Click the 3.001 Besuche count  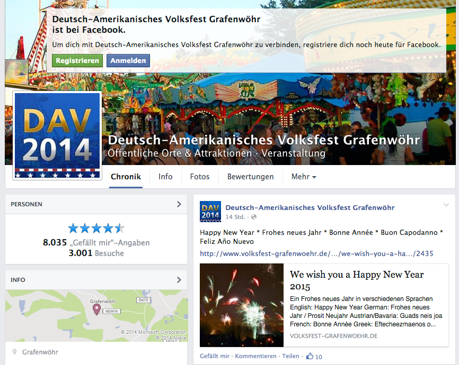coord(96,253)
